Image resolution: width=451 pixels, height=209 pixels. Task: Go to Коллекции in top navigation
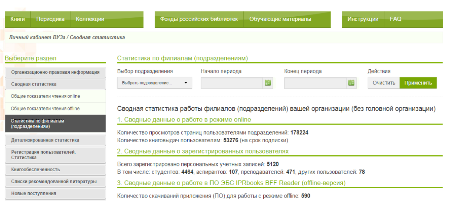pyautogui.click(x=90, y=19)
